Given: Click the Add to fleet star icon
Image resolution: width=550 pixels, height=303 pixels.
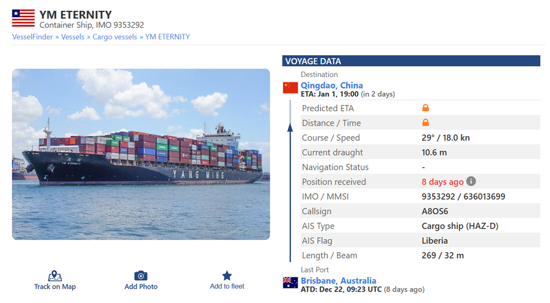Looking at the screenshot, I should (x=227, y=276).
